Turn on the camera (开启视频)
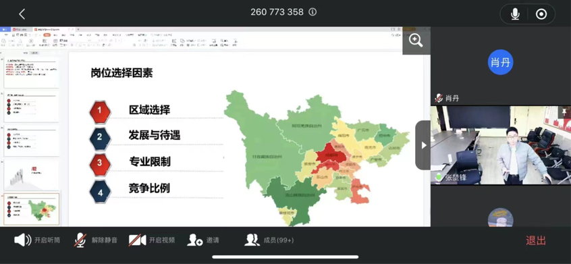The height and width of the screenshot is (264, 571). 152,240
